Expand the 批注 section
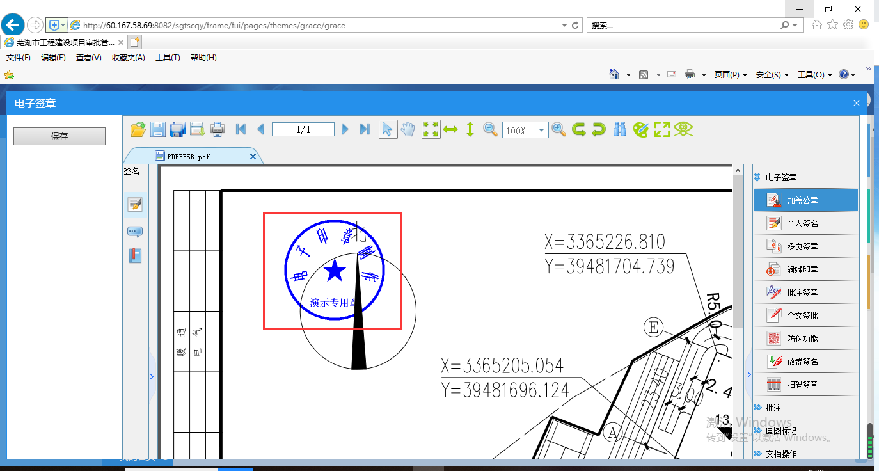This screenshot has width=879, height=471. 773,408
